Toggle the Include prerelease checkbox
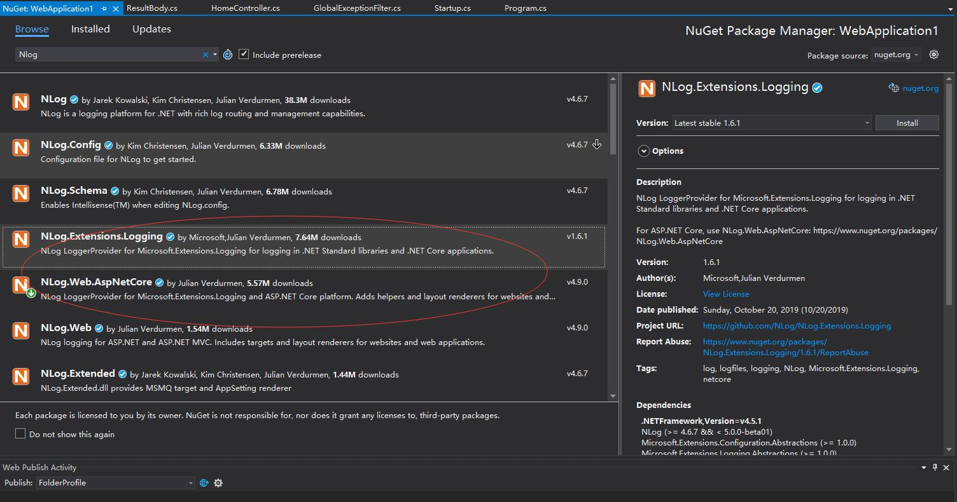Image resolution: width=957 pixels, height=502 pixels. pyautogui.click(x=244, y=55)
